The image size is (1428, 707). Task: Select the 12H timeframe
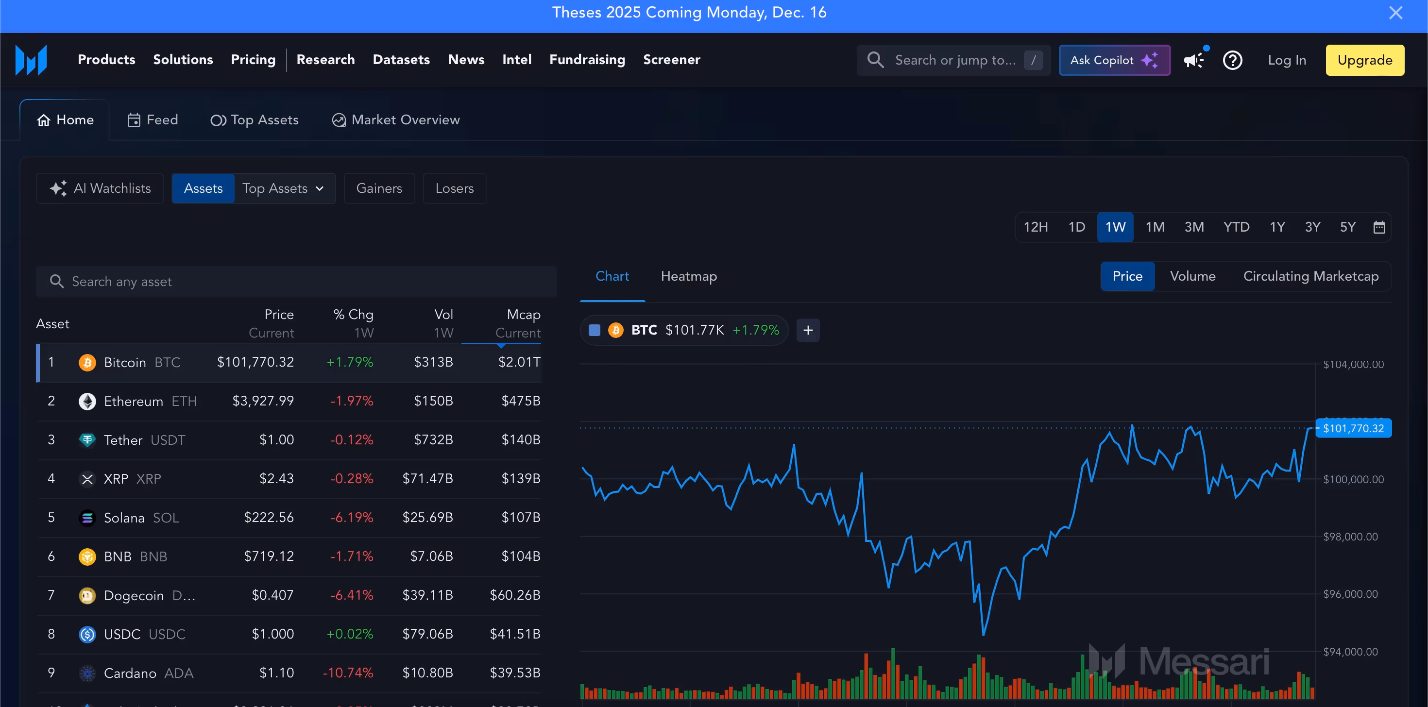coord(1036,227)
